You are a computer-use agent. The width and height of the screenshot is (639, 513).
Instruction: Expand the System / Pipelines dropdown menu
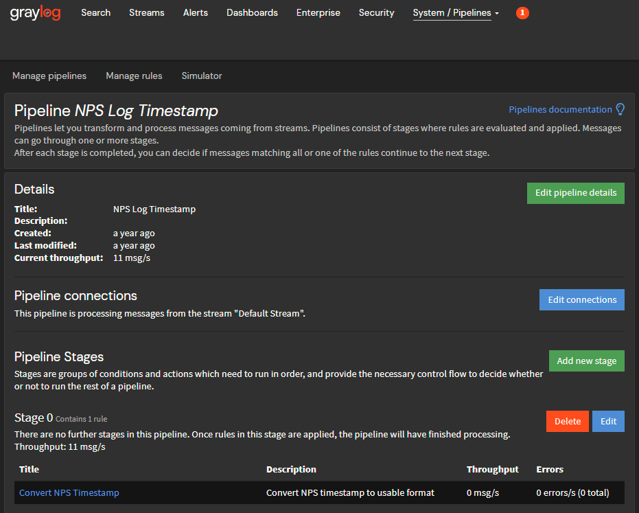point(456,13)
